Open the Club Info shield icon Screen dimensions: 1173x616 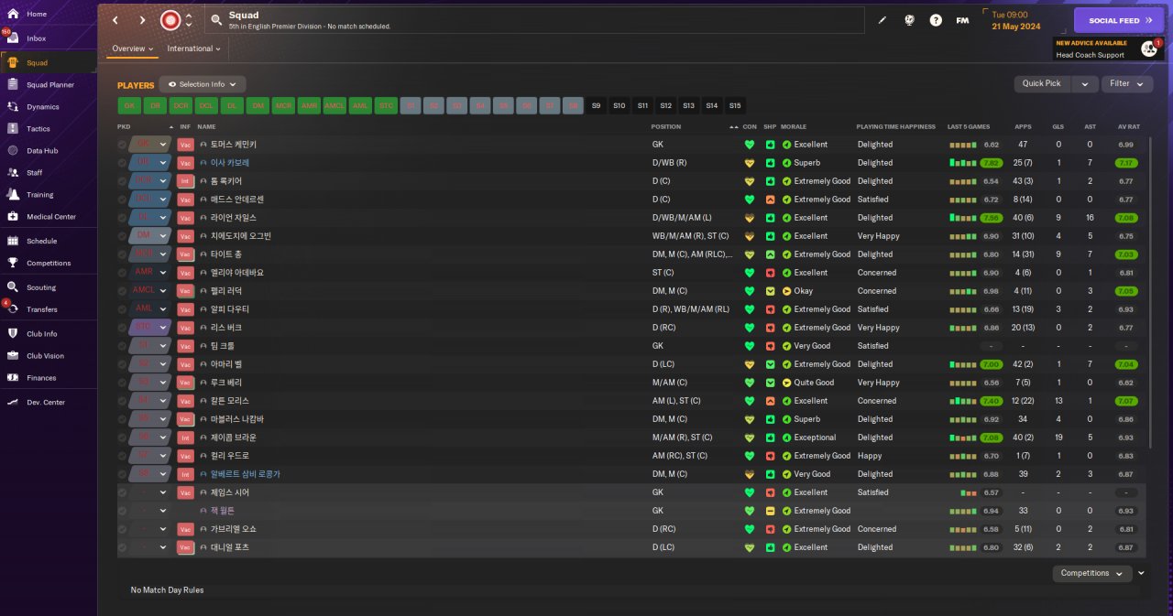point(13,333)
